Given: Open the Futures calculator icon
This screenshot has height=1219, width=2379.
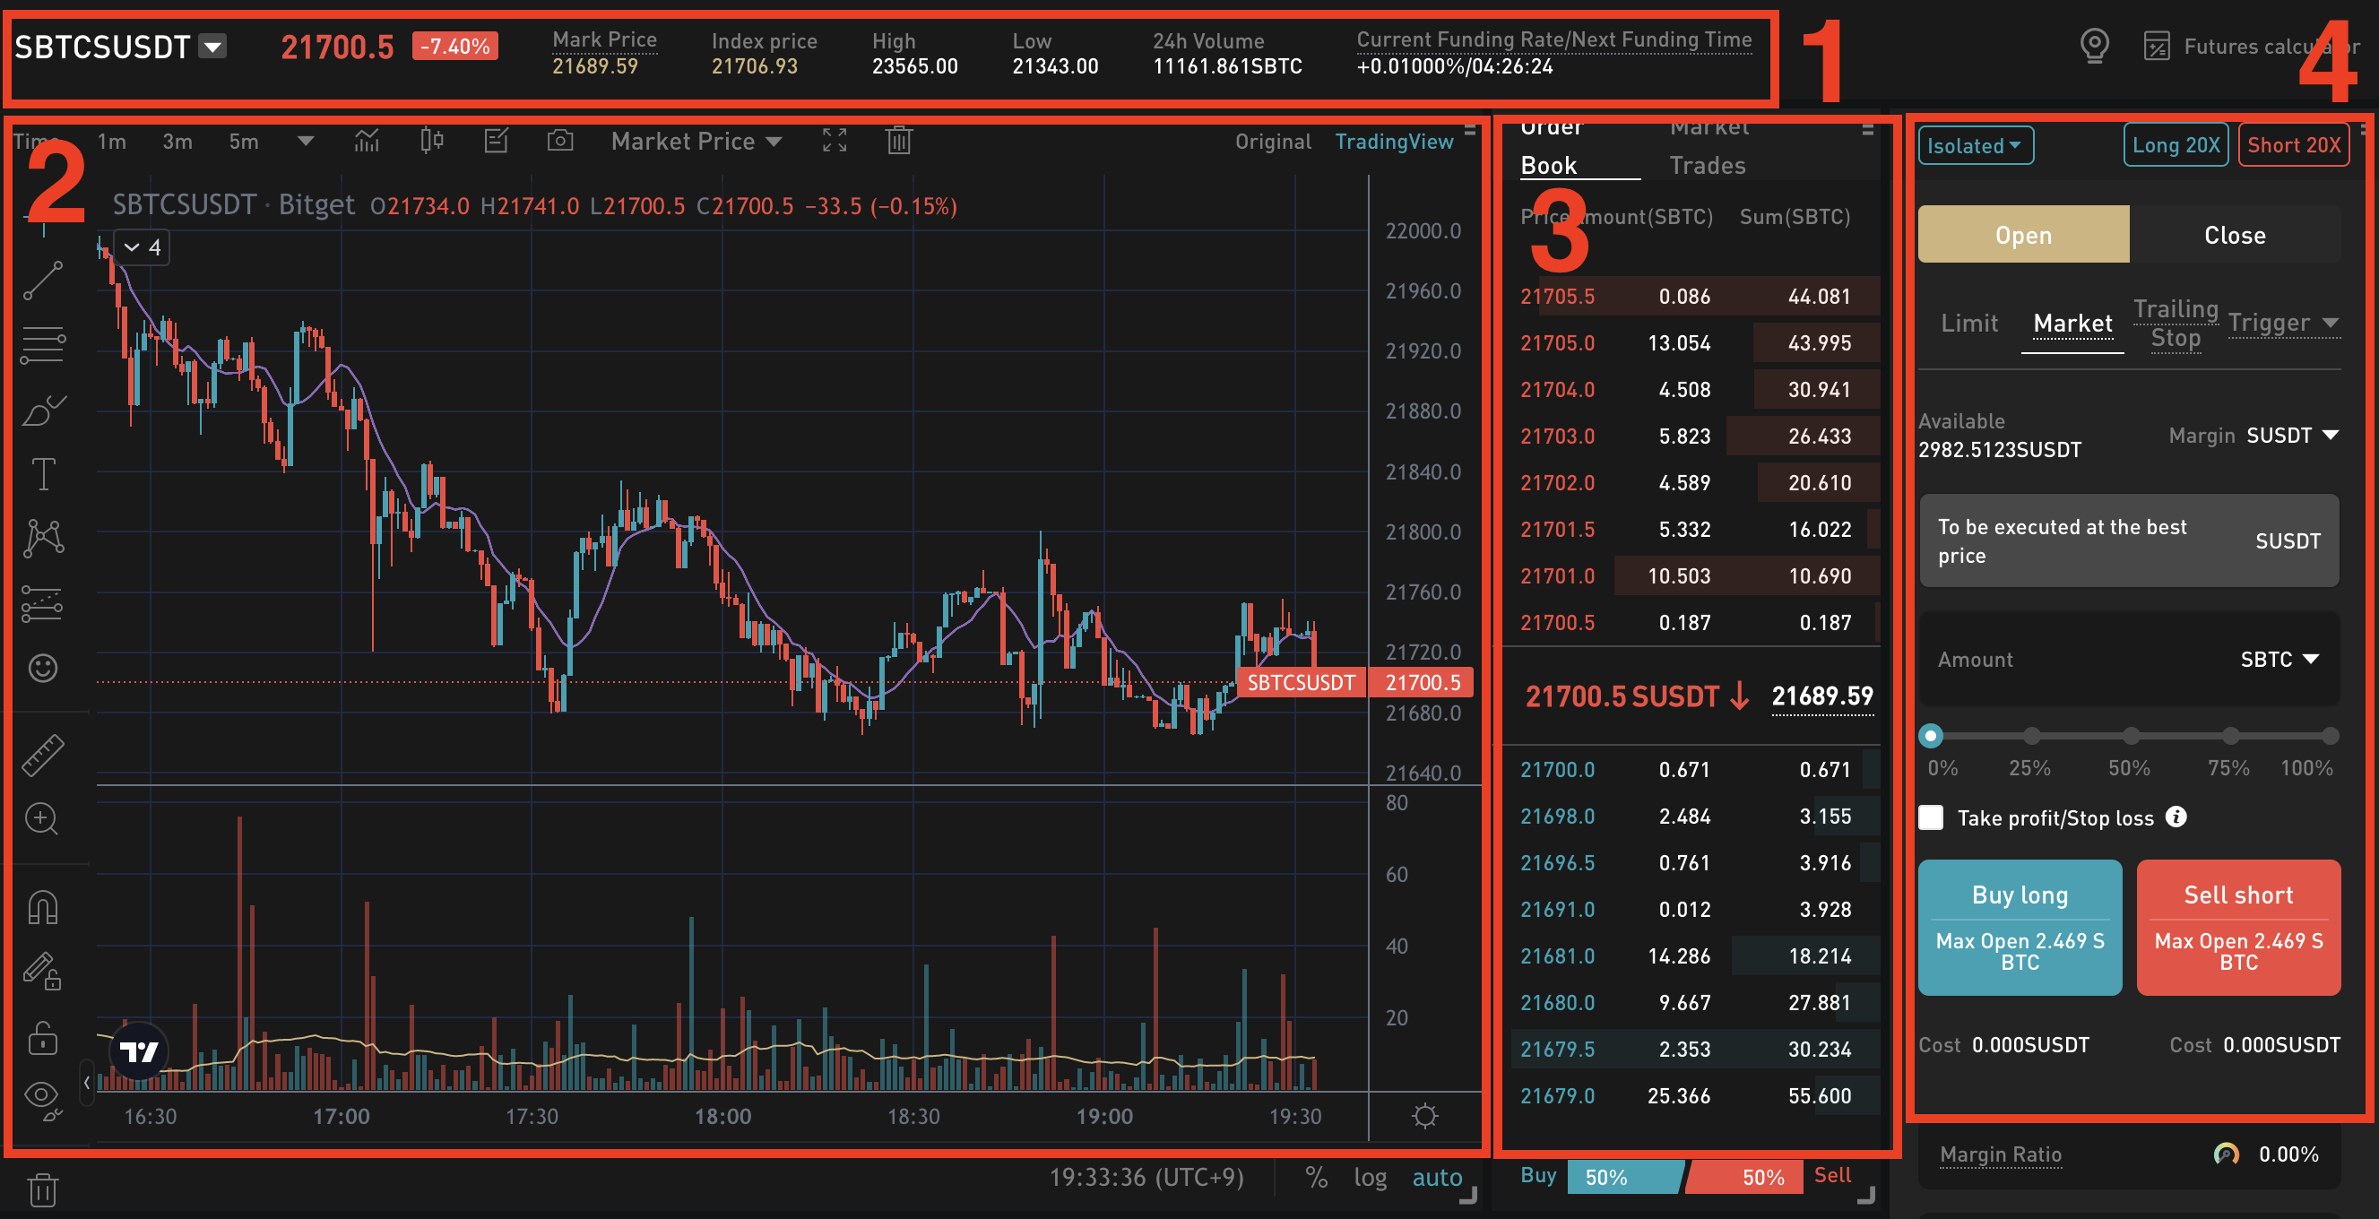Looking at the screenshot, I should [2156, 47].
